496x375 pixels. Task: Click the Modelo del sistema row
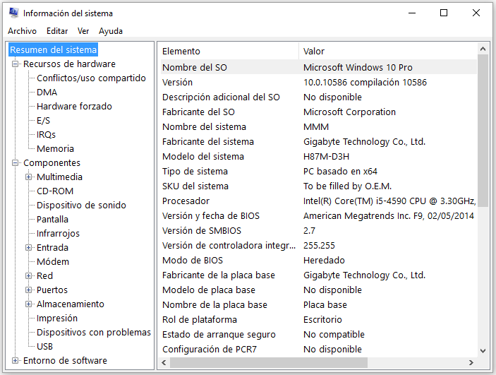click(318, 157)
